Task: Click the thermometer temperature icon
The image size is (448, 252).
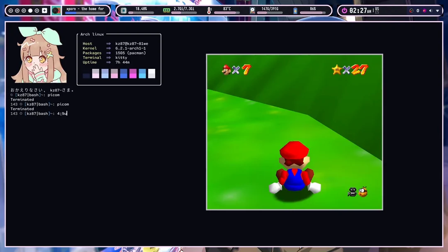Action: tap(209, 10)
